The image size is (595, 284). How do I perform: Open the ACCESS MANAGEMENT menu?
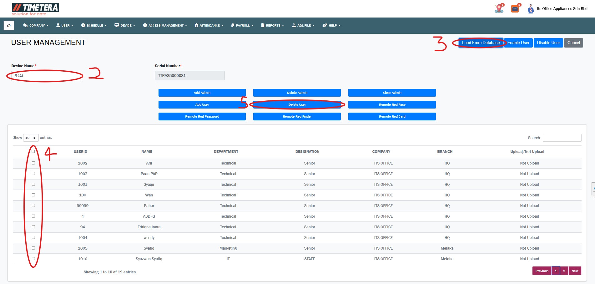click(x=165, y=25)
